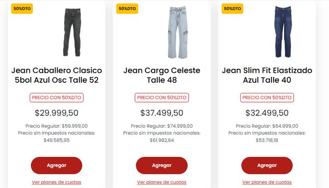This screenshot has height=188, width=329.
Task: Click PRECIO CON 50%DTO label on Jean Cargo
Action: point(162,98)
